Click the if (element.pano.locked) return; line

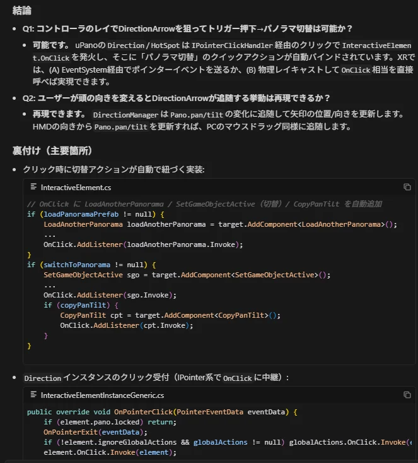pos(110,422)
